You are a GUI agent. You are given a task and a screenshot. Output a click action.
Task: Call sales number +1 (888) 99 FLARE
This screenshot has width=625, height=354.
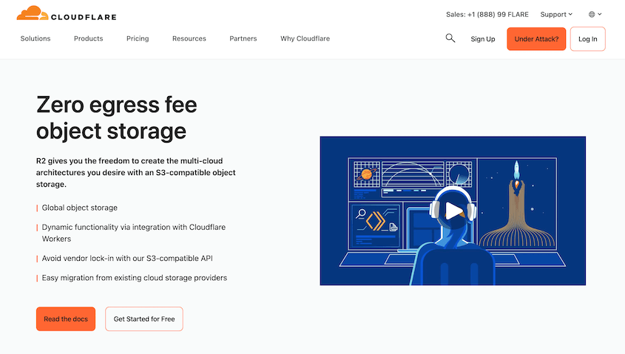coord(487,14)
